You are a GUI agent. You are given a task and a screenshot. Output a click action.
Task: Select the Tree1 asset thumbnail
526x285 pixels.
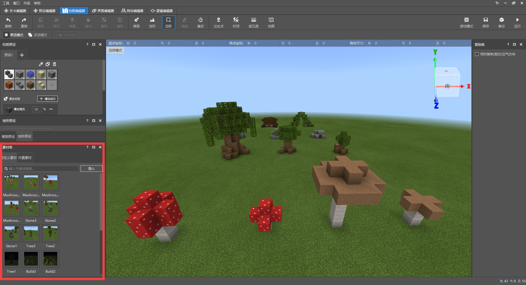click(12, 258)
